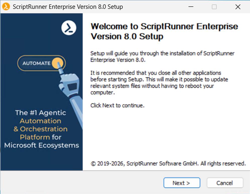Click the round ScriptRunner logo in the banner
This screenshot has width=250, height=194.
pos(69,28)
